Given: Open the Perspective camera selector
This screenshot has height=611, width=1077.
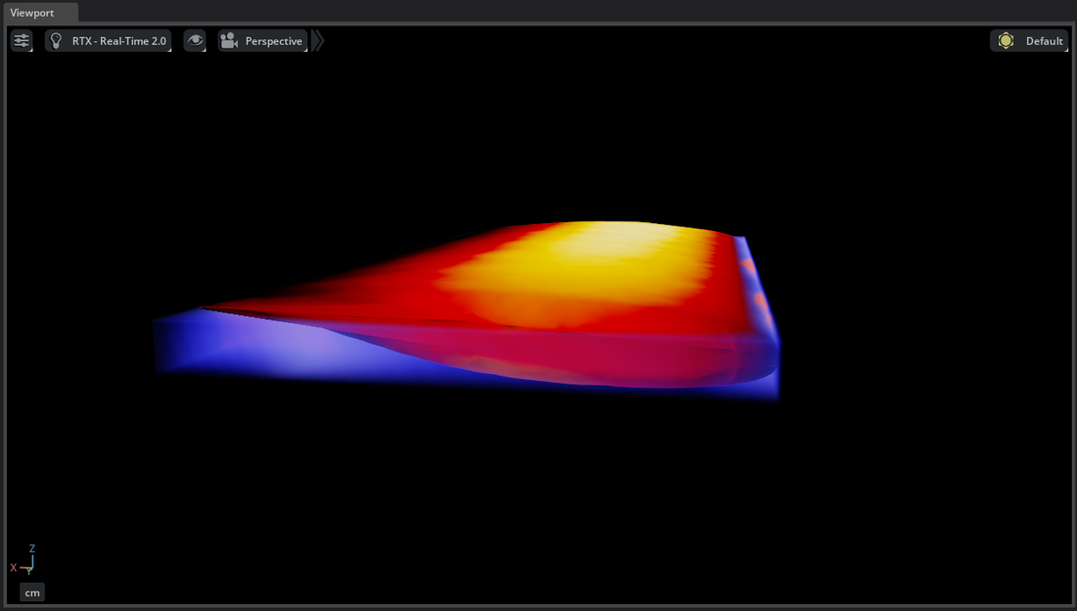Looking at the screenshot, I should [273, 40].
